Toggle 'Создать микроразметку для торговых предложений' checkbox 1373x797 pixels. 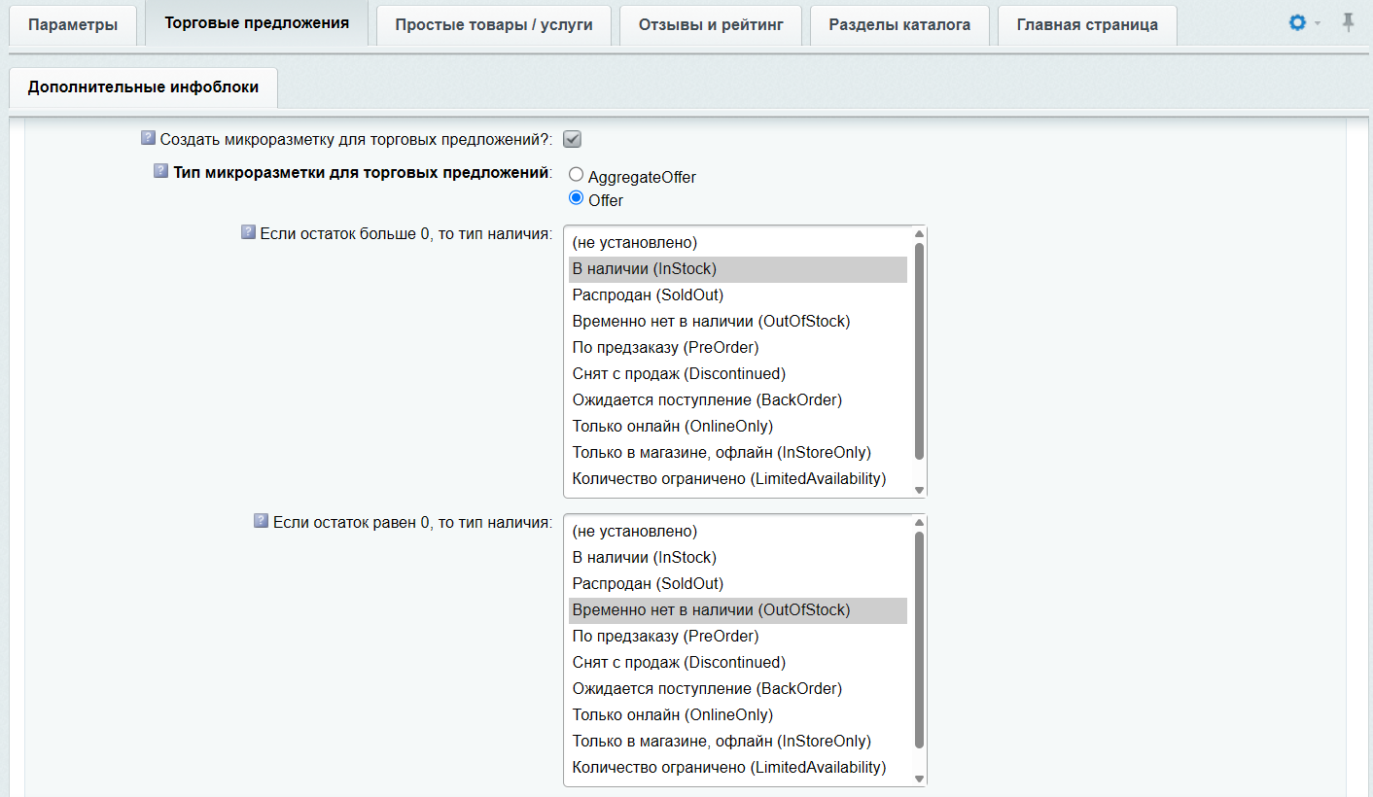point(573,139)
